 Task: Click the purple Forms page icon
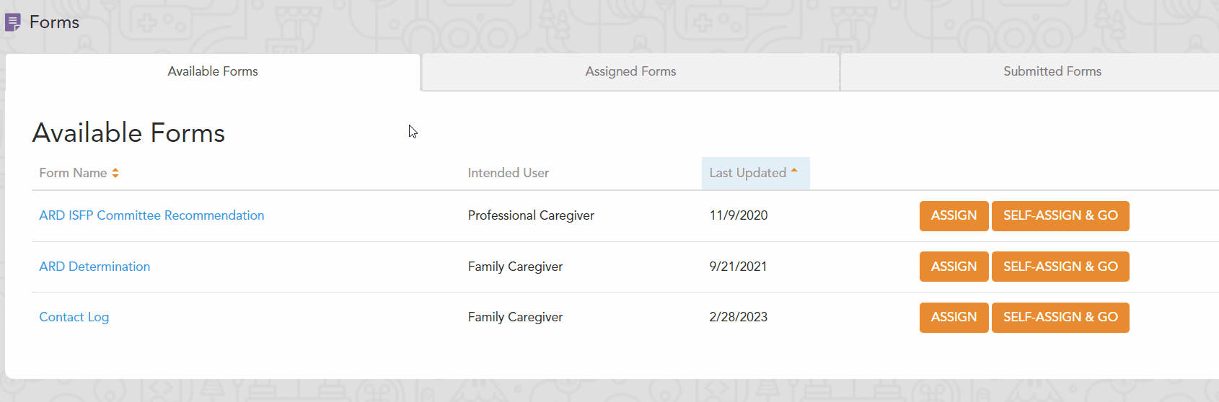pyautogui.click(x=13, y=23)
